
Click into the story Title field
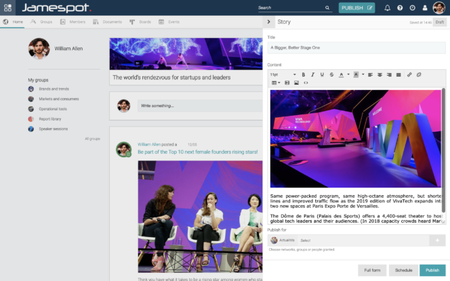click(x=356, y=48)
